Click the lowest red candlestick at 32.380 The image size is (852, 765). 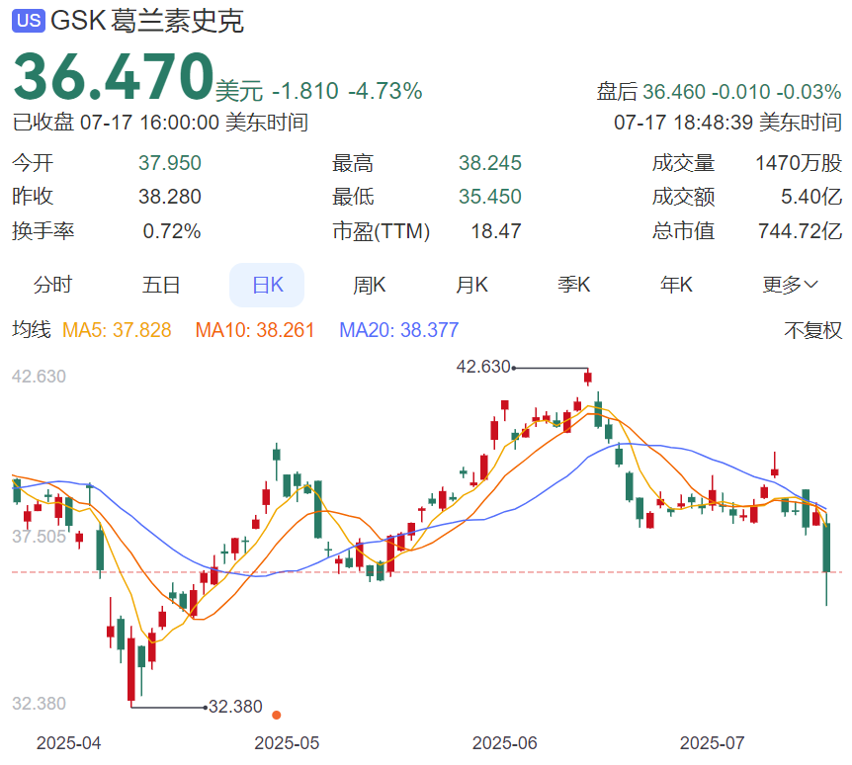[130, 669]
